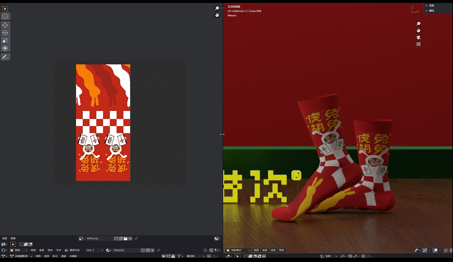Toggle snap magnet in 3D viewport bottom bar

350,256
